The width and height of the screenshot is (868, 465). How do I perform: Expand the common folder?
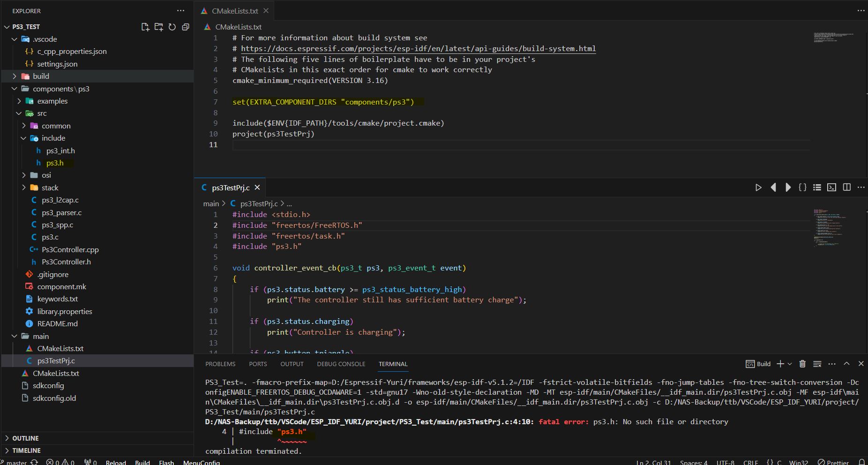pyautogui.click(x=24, y=126)
